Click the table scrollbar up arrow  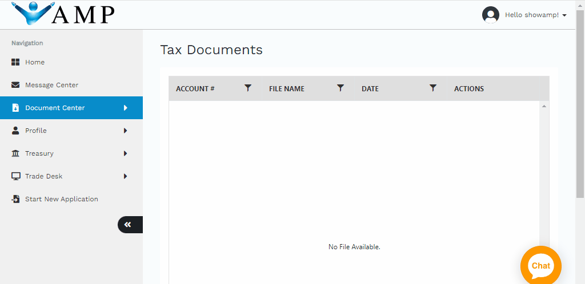544,106
